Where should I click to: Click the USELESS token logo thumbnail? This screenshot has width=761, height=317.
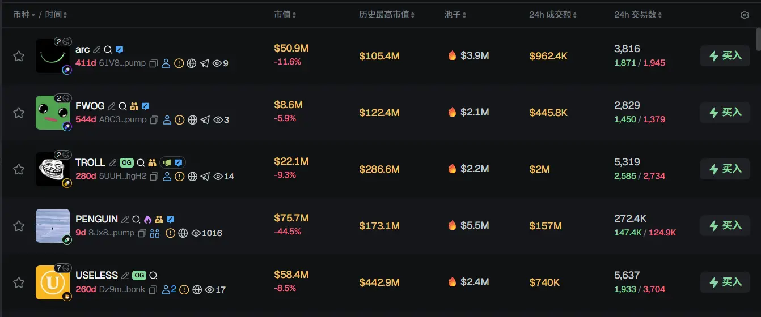click(x=52, y=282)
